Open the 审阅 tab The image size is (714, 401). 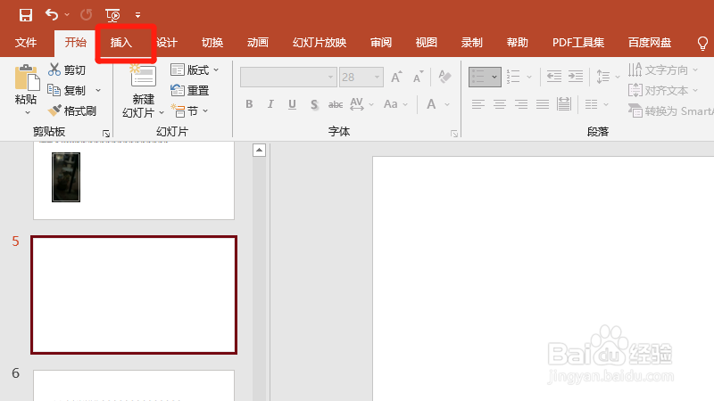pos(381,43)
